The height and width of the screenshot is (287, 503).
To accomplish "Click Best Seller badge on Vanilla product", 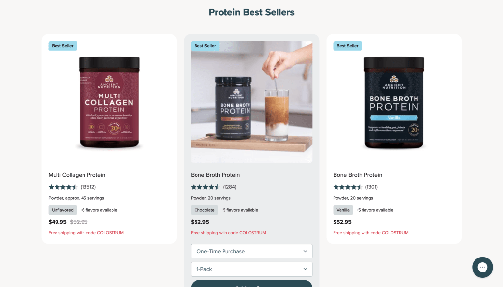I will (347, 46).
